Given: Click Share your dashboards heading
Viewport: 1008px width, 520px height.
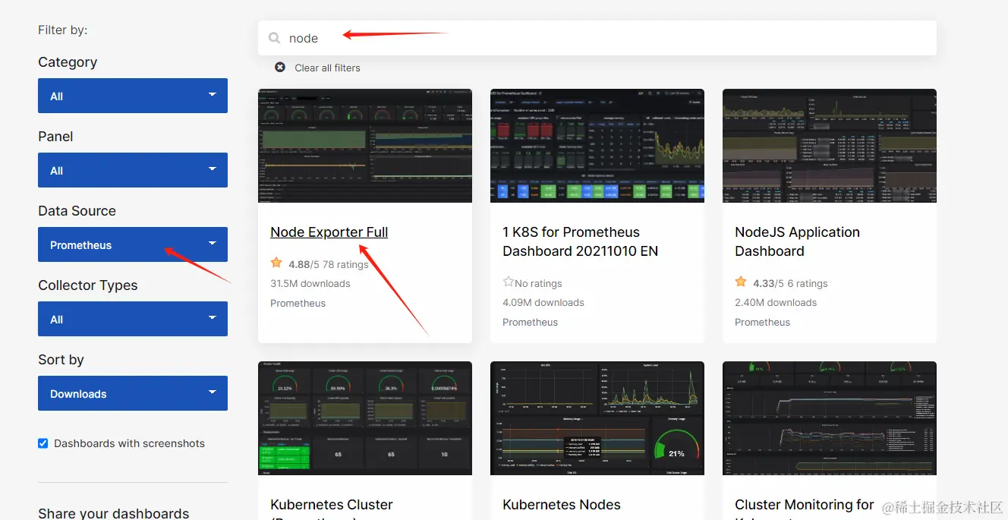Looking at the screenshot, I should [x=114, y=513].
